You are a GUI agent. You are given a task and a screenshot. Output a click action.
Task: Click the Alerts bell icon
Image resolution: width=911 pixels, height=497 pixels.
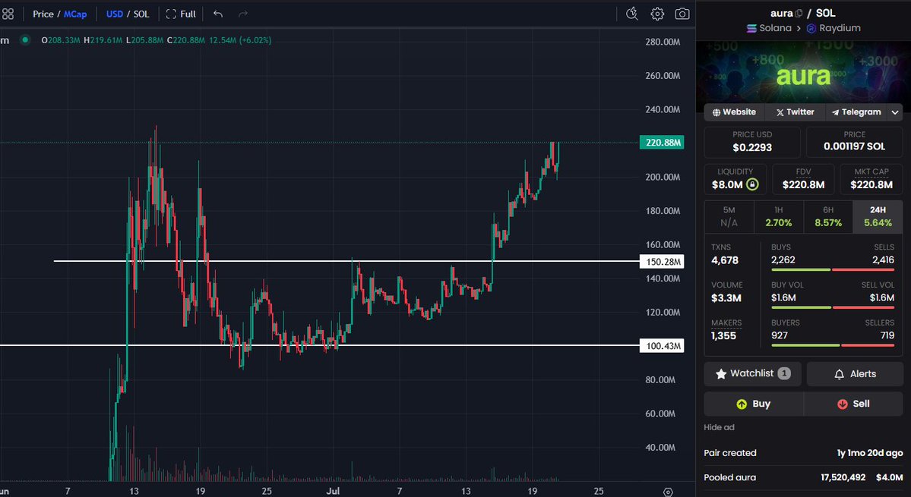pos(839,374)
